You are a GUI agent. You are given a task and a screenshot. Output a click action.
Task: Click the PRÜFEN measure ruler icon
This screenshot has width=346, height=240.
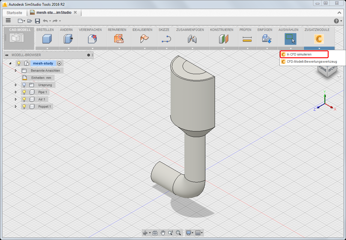click(x=247, y=39)
